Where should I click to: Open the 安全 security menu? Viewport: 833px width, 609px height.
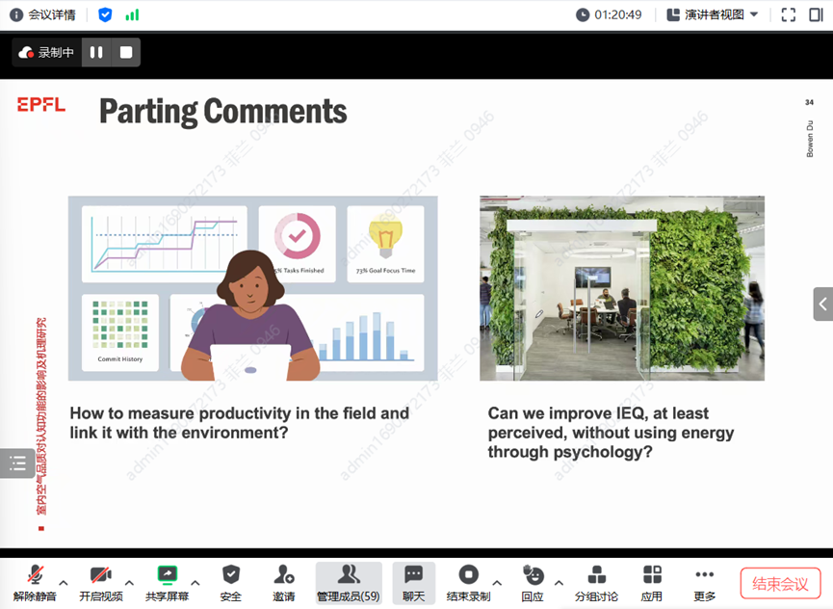(231, 583)
